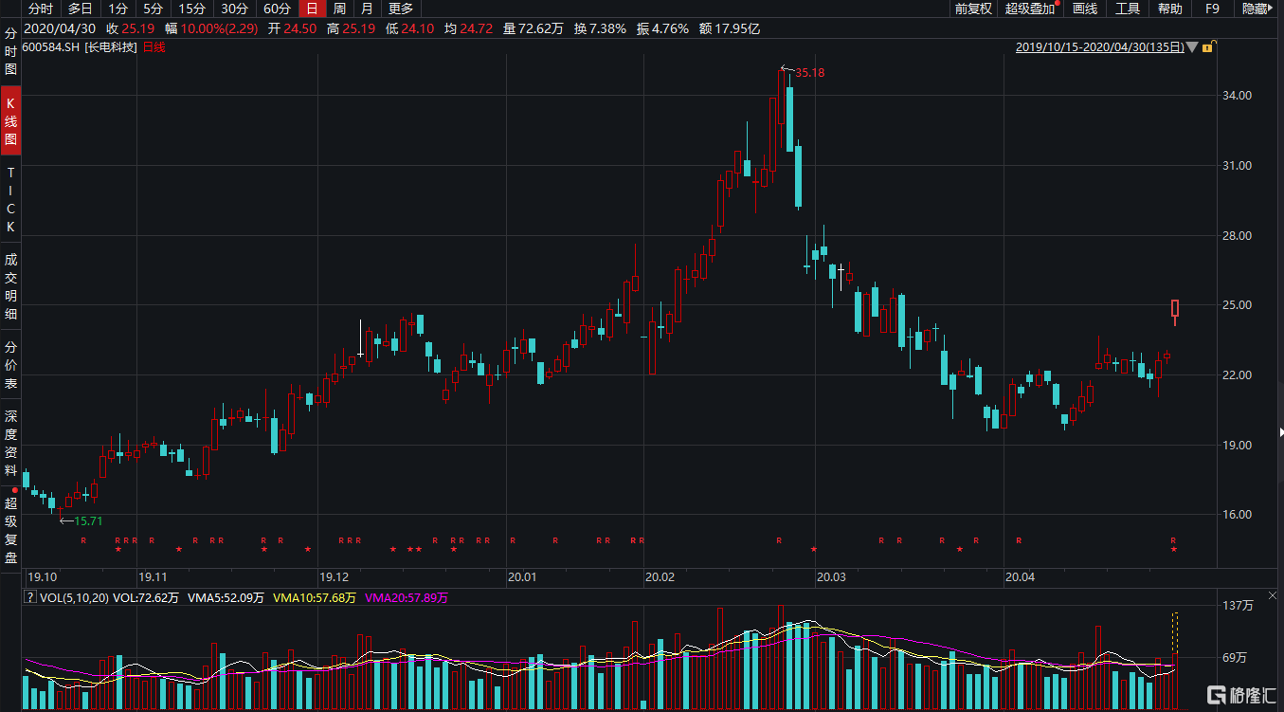Viewport: 1284px width, 712px height.
Task: Select the 60分 period tab
Action: coord(277,9)
